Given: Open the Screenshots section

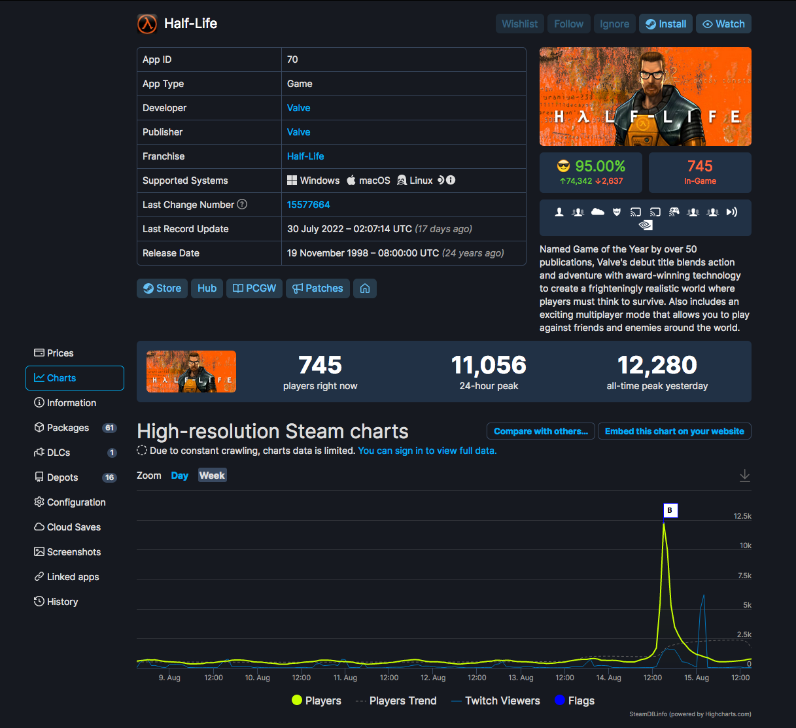Looking at the screenshot, I should (75, 552).
